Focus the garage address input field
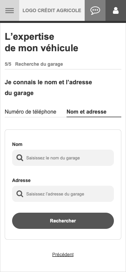The image size is (126, 272). 63,194
